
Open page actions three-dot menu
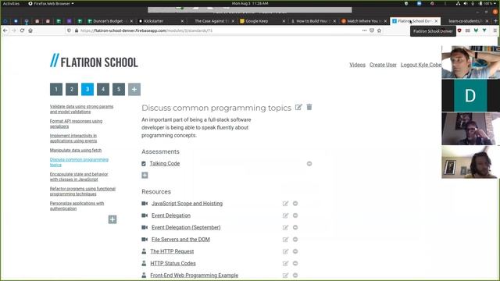(364, 30)
